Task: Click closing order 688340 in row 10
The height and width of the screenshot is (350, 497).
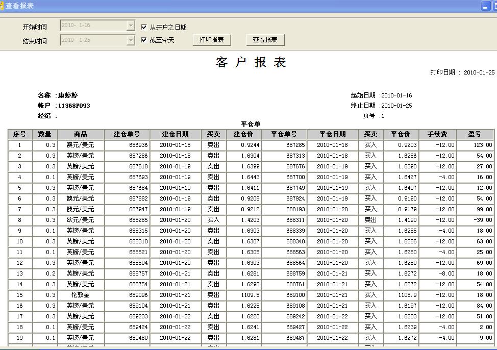Action: pyautogui.click(x=295, y=241)
